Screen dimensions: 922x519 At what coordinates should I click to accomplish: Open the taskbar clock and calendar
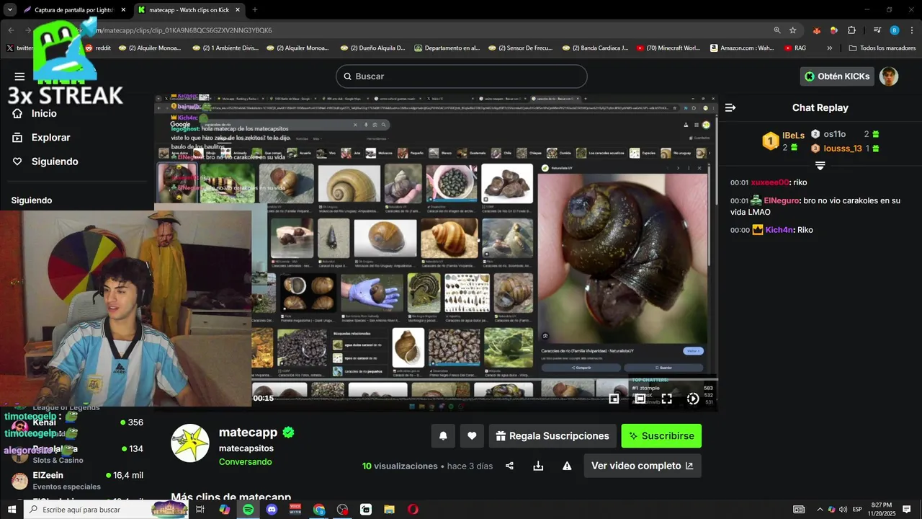tap(882, 510)
